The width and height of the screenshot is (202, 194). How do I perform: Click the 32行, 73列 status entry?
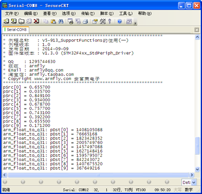(123, 190)
